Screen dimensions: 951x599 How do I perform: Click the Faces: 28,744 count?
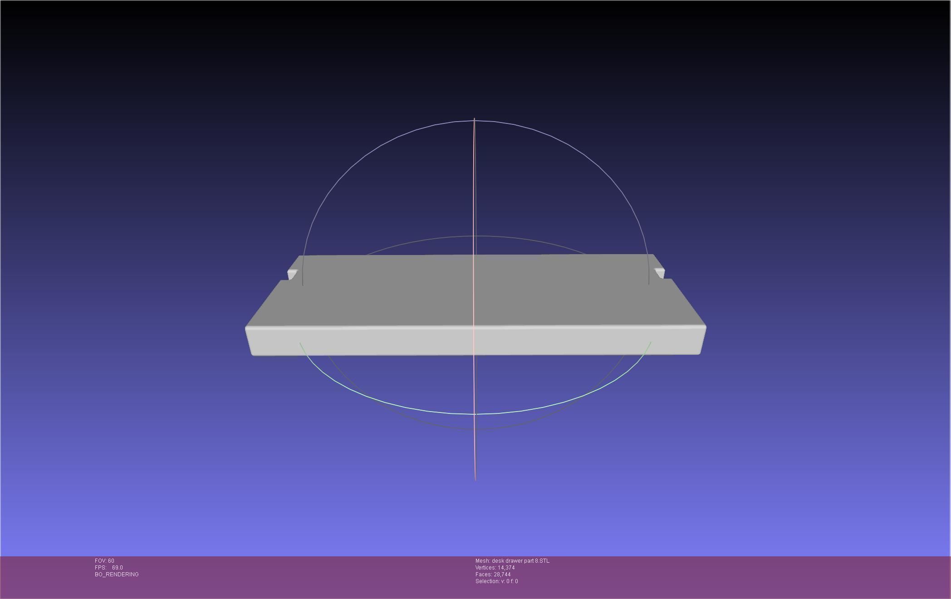point(493,574)
